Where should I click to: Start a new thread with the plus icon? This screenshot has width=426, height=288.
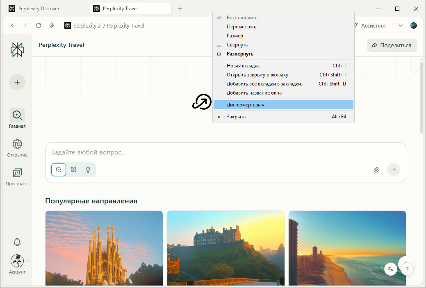[17, 82]
